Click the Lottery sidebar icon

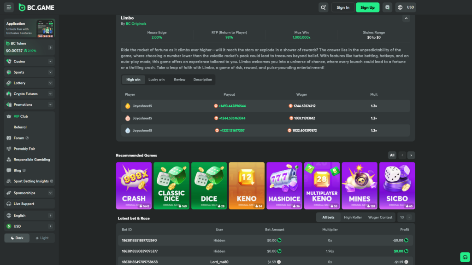tap(9, 83)
